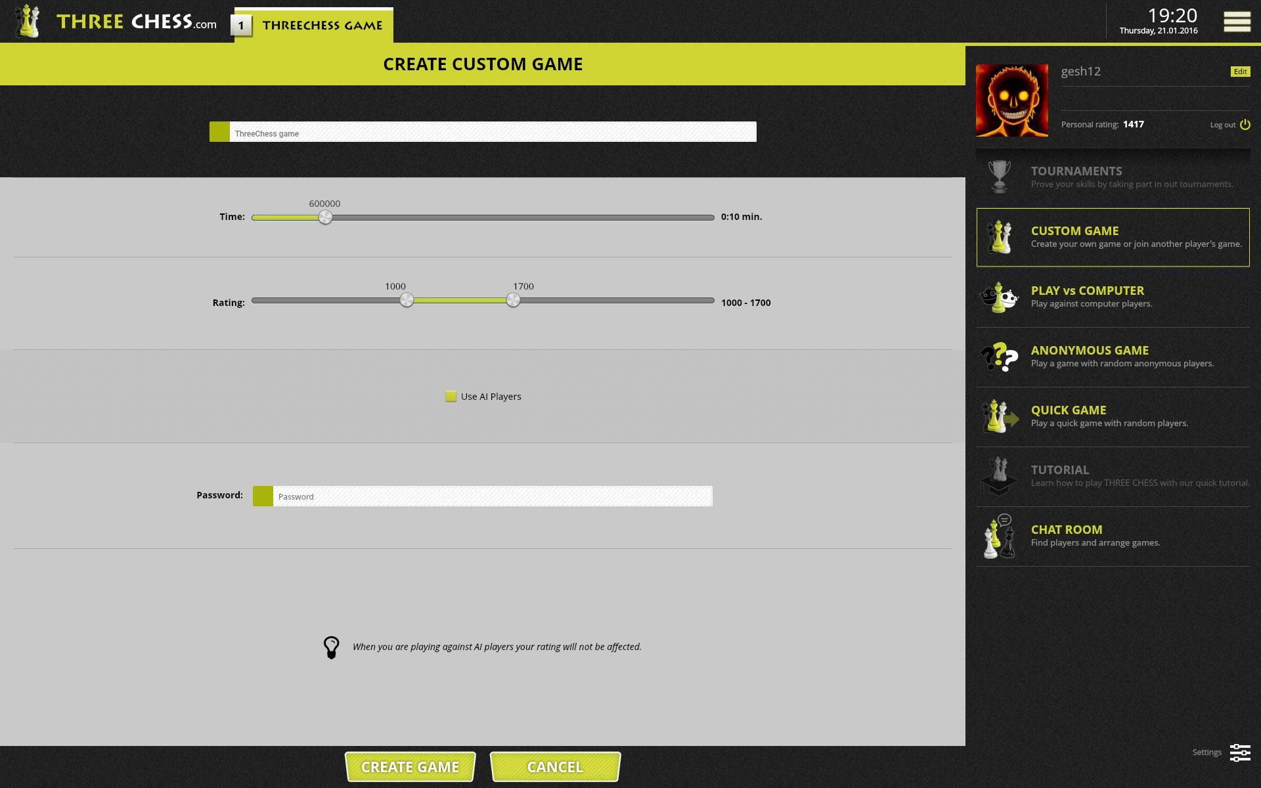Click the Three Chess logo icon
The width and height of the screenshot is (1261, 788).
pos(27,21)
